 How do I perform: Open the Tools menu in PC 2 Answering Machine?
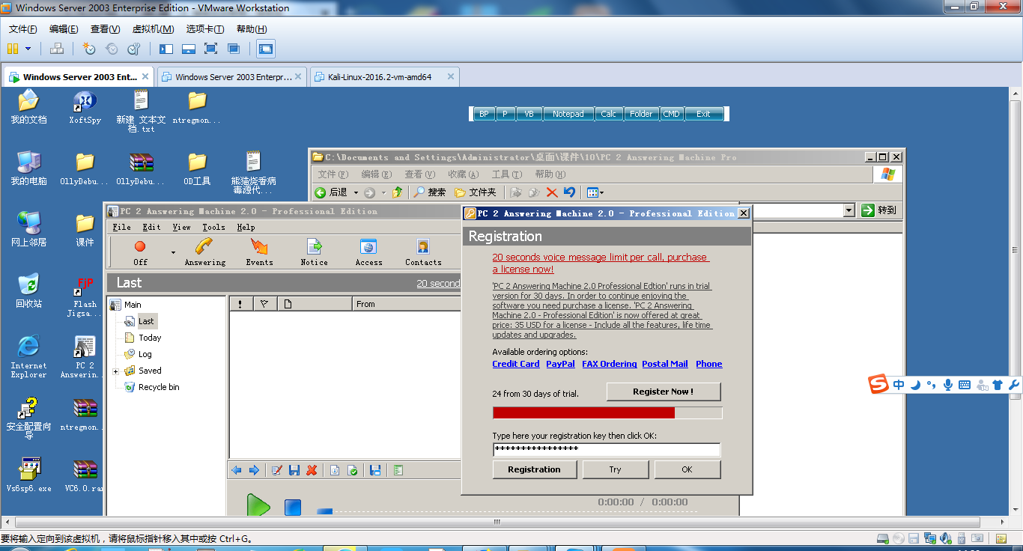coord(213,227)
